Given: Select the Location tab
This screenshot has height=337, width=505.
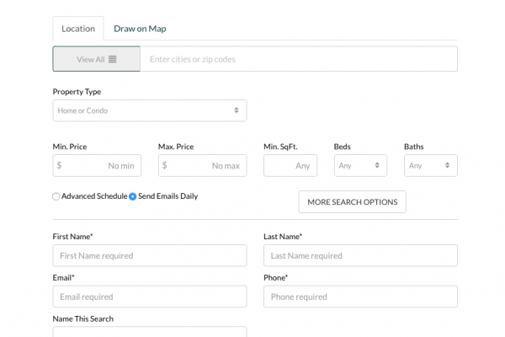Looking at the screenshot, I should (78, 29).
